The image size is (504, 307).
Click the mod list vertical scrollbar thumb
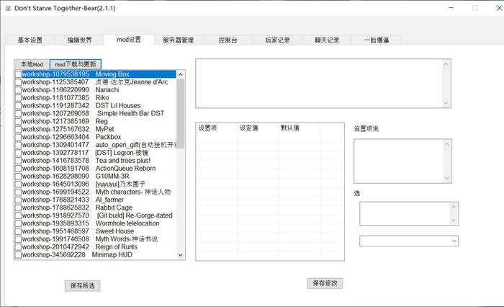point(181,112)
